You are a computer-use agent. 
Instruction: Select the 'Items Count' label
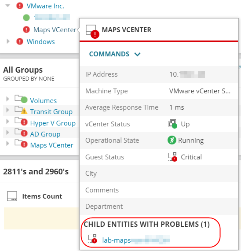[x=42, y=196]
